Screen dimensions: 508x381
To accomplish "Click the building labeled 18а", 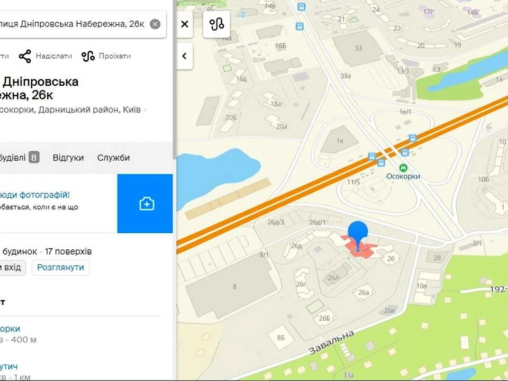I will (271, 101).
